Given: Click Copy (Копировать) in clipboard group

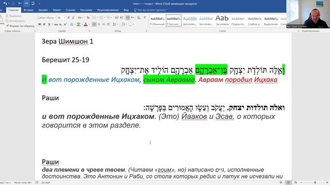Looking at the screenshot, I should pos(15,21).
